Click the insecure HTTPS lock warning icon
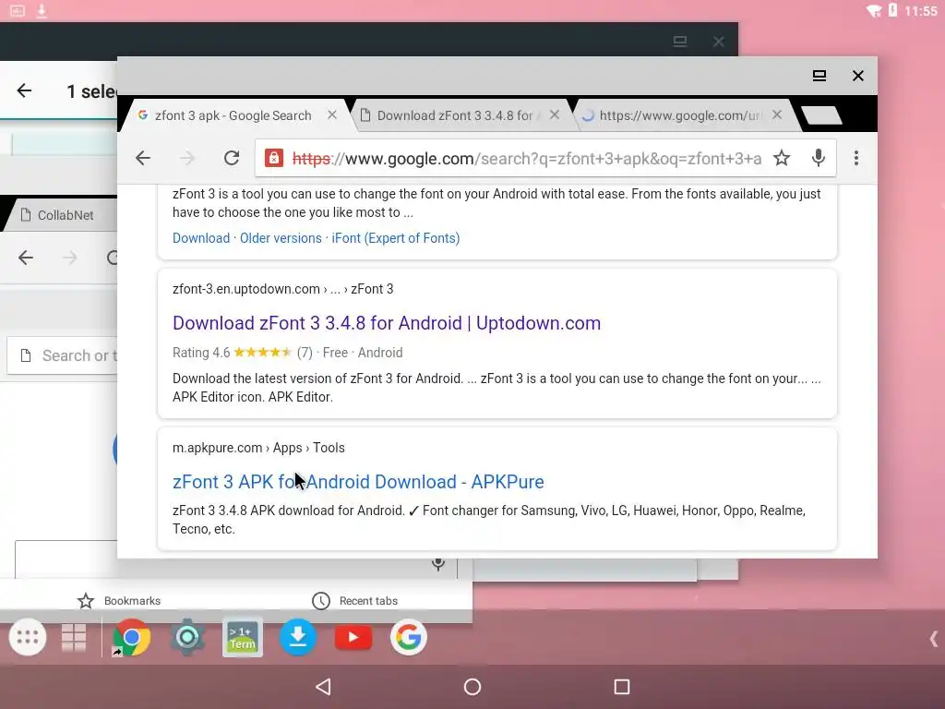 [x=273, y=158]
